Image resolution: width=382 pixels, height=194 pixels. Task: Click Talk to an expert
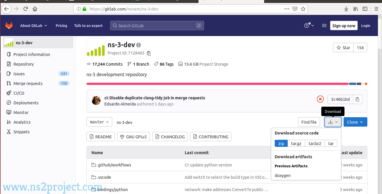88,25
